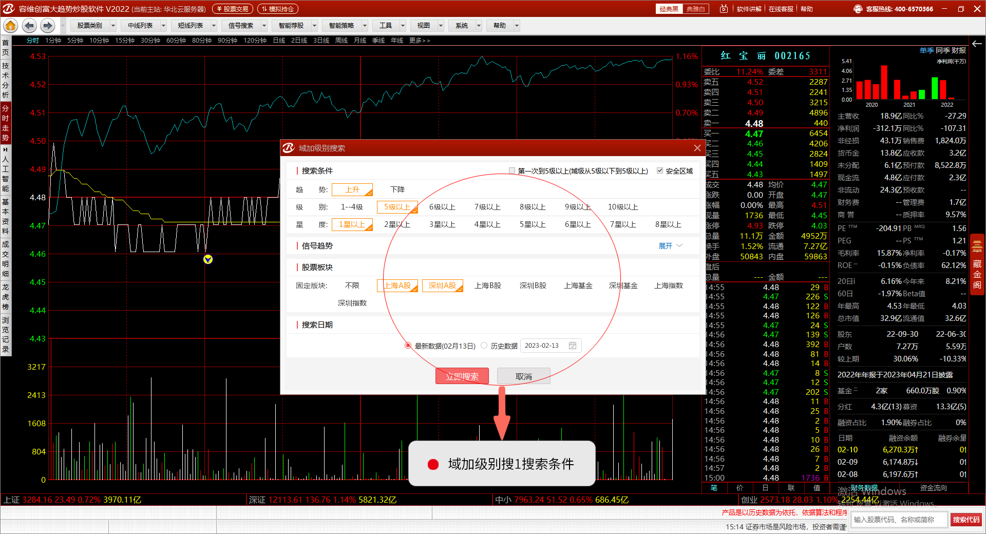Open 信号搜索 dropdown arrow

(264, 26)
